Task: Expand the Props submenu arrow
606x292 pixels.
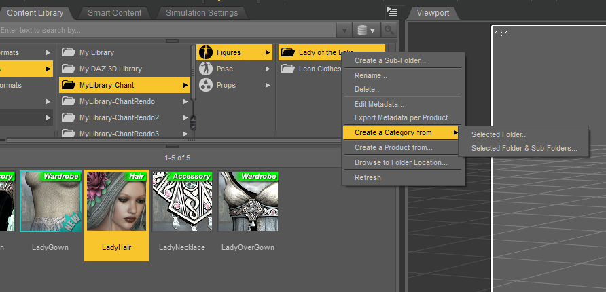Action: pos(268,85)
